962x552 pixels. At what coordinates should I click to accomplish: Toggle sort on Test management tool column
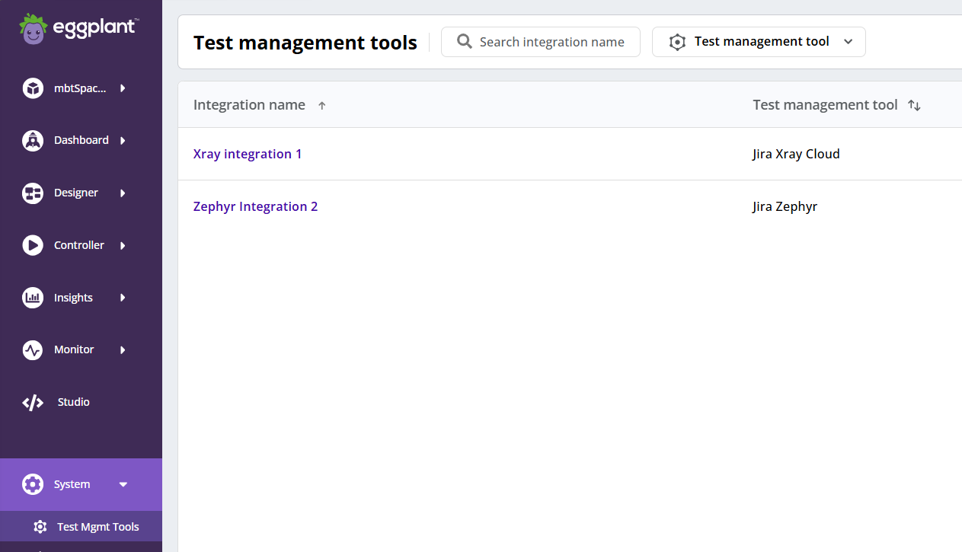click(914, 106)
